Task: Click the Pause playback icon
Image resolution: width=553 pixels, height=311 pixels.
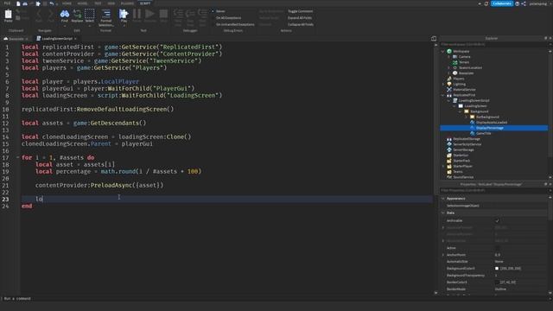Action: pyautogui.click(x=137, y=14)
